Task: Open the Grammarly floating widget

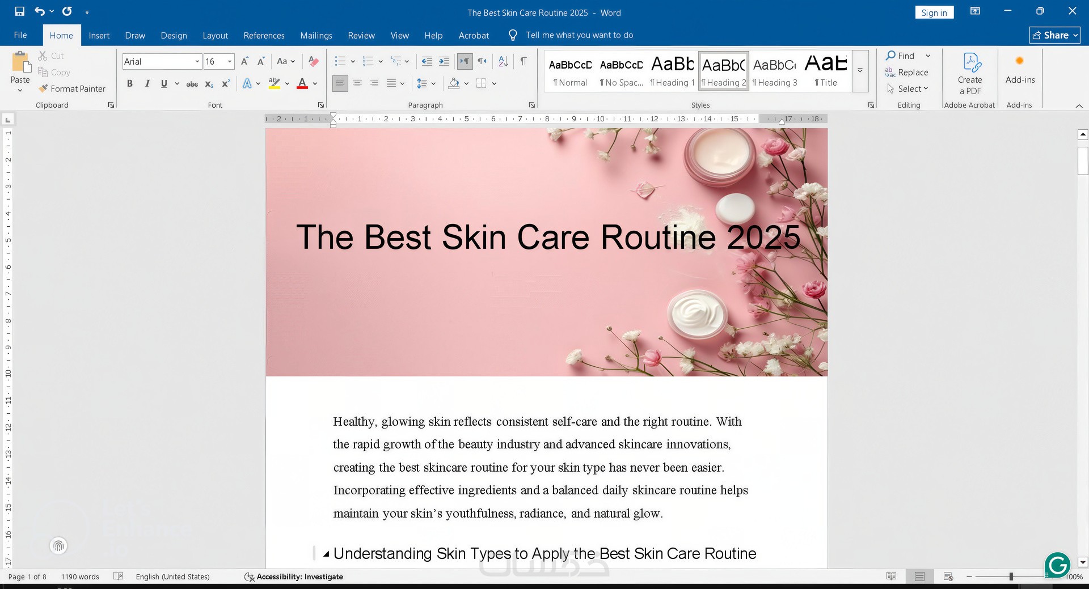Action: click(x=1057, y=565)
